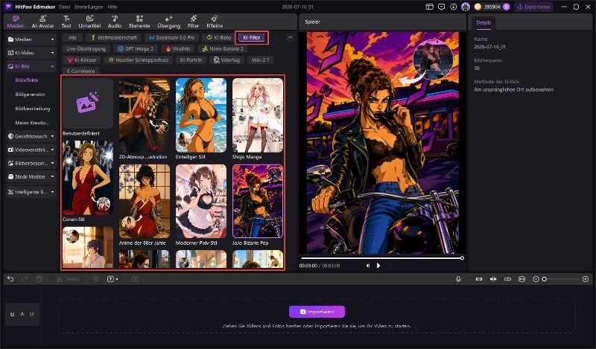Viewport: 596px width, 349px height.
Task: Select the KI-Baby category chip
Action: [x=219, y=38]
